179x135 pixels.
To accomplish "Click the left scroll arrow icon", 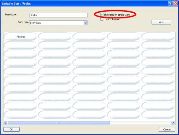I will click(5, 123).
